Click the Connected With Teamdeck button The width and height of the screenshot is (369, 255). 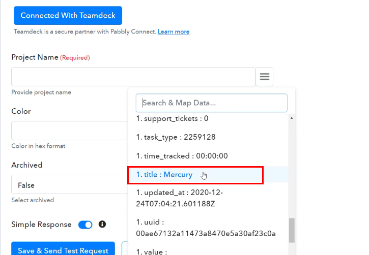point(68,16)
